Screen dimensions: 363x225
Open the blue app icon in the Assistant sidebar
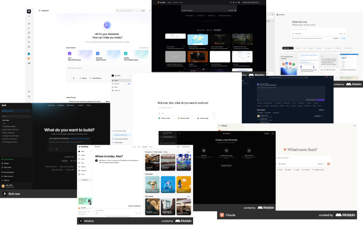[29, 54]
